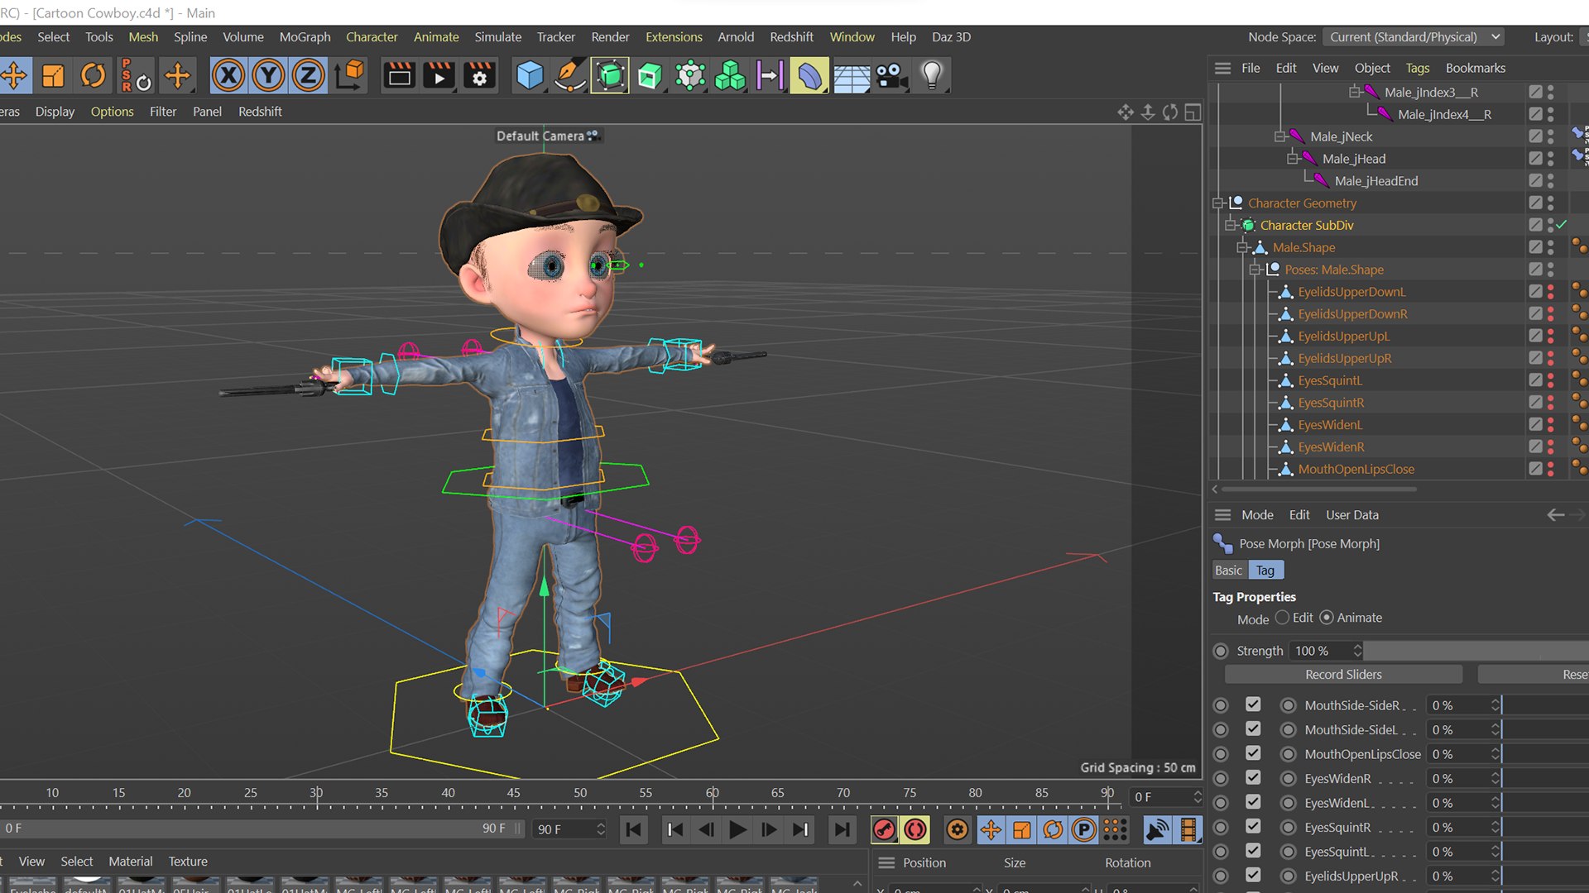1589x893 pixels.
Task: Go to end of animation
Action: click(x=842, y=829)
